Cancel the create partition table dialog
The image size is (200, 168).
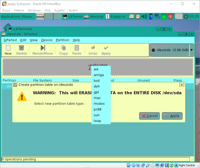[x=150, y=116]
